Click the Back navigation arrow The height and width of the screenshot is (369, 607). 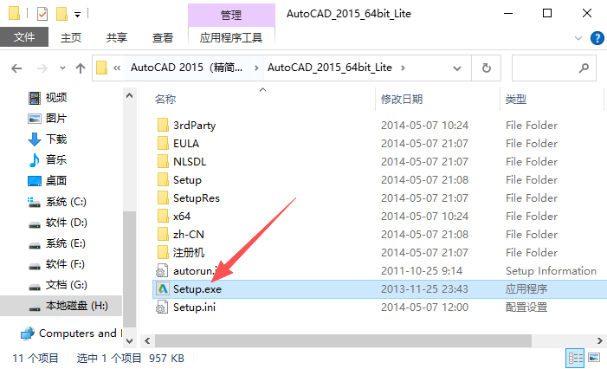point(16,68)
